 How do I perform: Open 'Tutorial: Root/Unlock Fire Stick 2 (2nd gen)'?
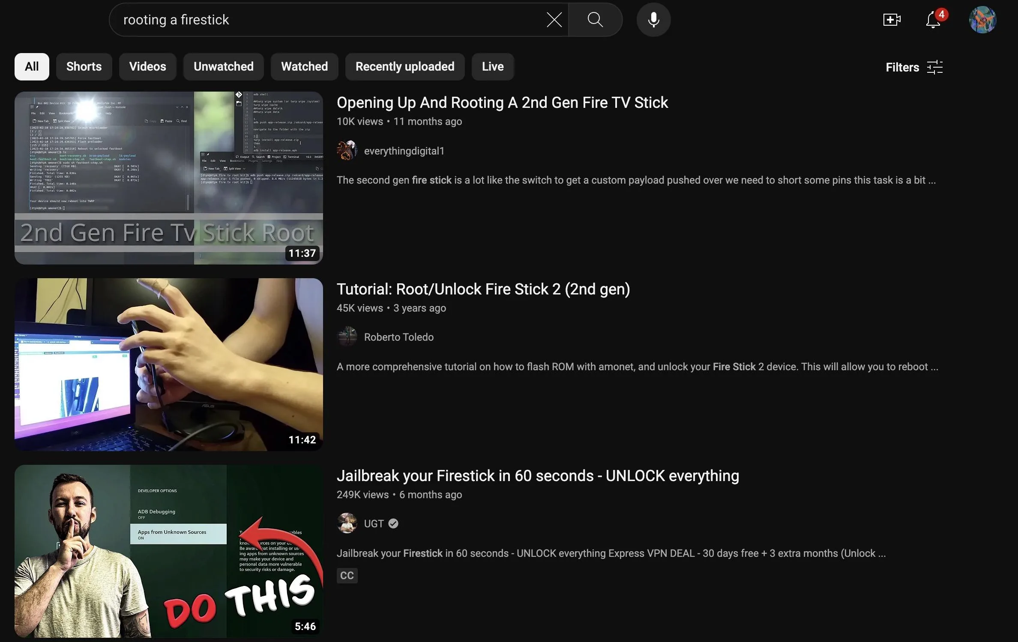pos(483,289)
